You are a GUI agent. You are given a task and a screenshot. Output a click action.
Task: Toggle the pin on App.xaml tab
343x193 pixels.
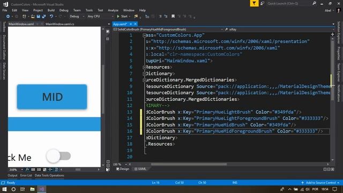(x=131, y=24)
